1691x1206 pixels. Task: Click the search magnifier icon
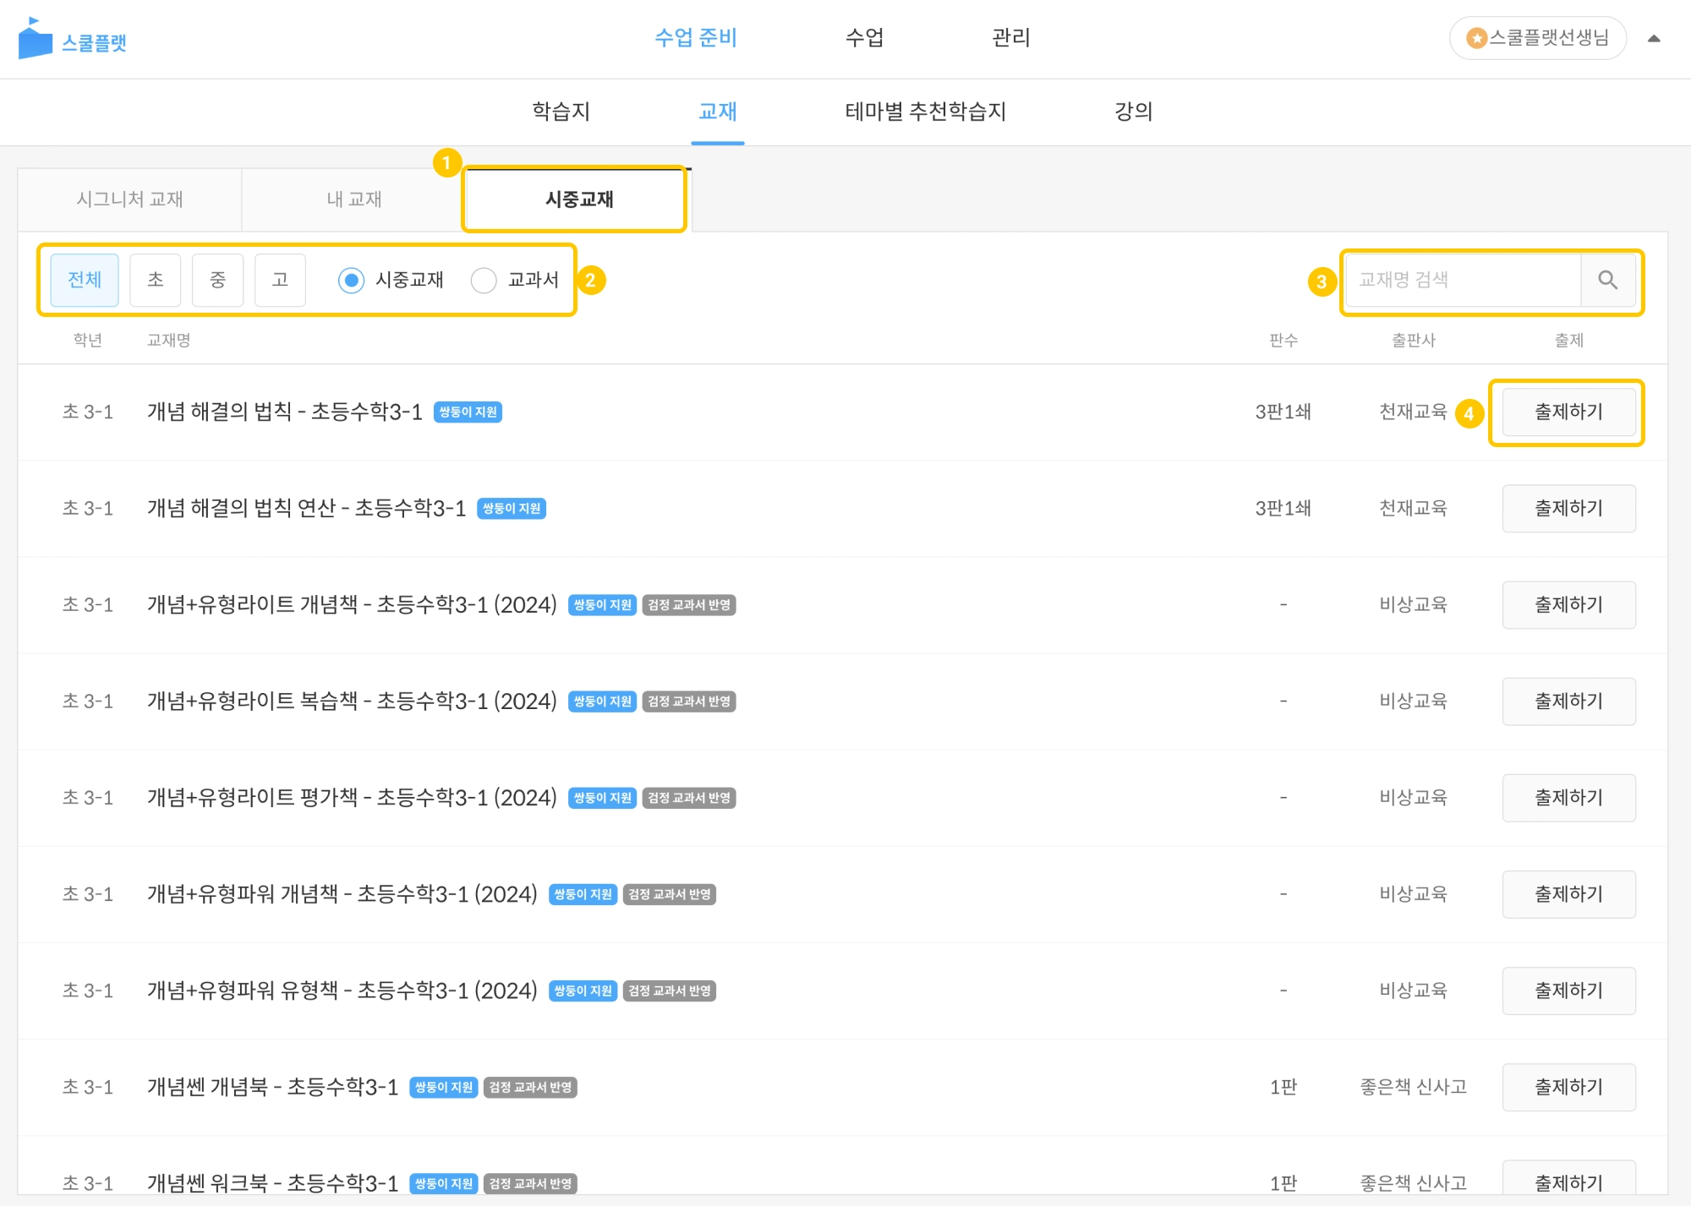1607,281
